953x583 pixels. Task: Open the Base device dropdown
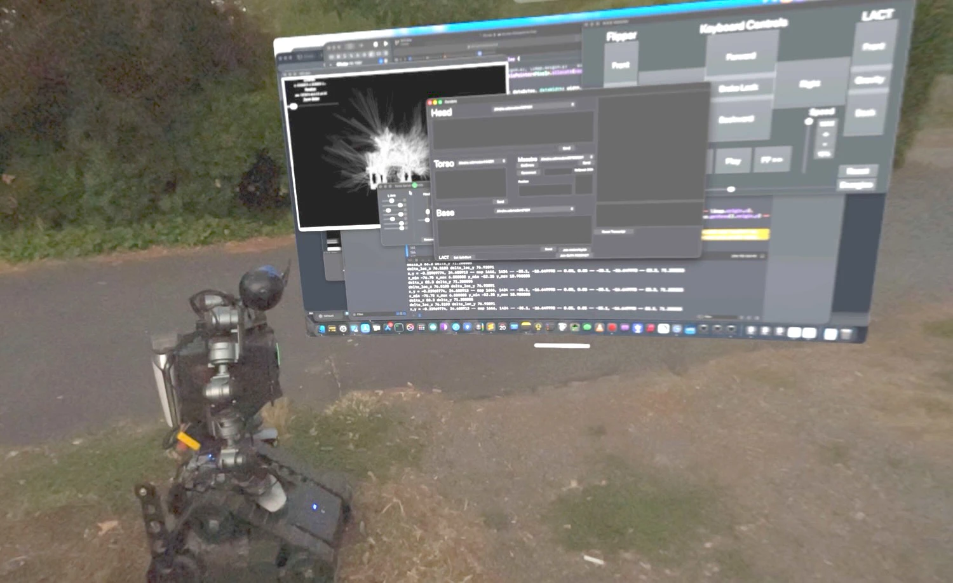534,210
